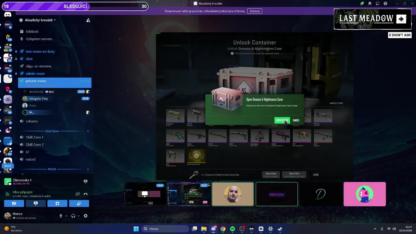Select webcam tile with man's face
Image resolution: width=416 pixels, height=234 pixels.
(x=233, y=194)
